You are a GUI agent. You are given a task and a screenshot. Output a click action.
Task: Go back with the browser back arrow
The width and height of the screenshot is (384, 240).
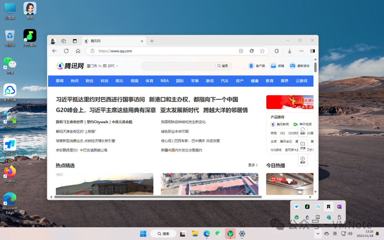pos(54,51)
